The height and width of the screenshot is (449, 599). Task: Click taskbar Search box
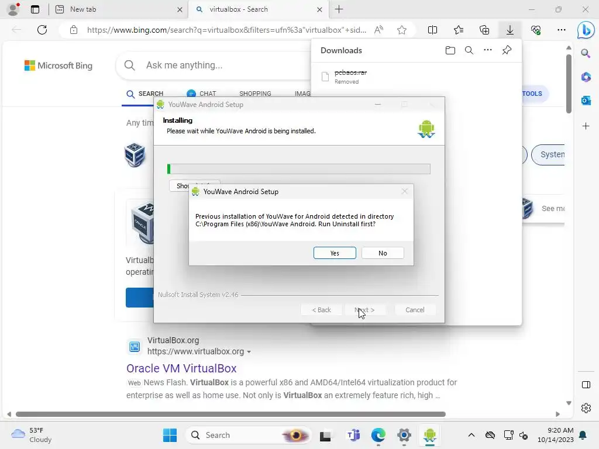click(248, 435)
